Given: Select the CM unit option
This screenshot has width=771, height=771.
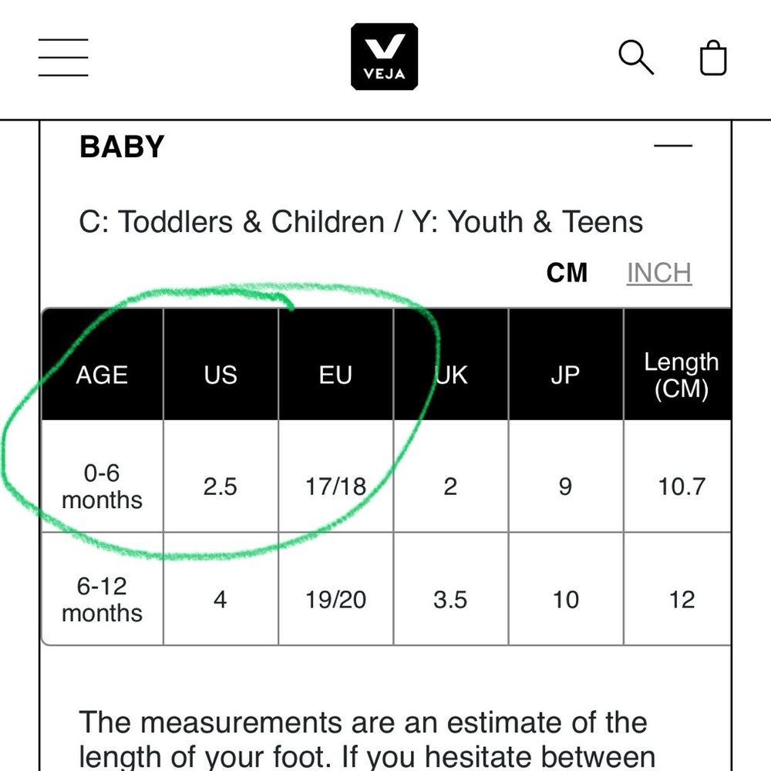Looking at the screenshot, I should [x=567, y=273].
